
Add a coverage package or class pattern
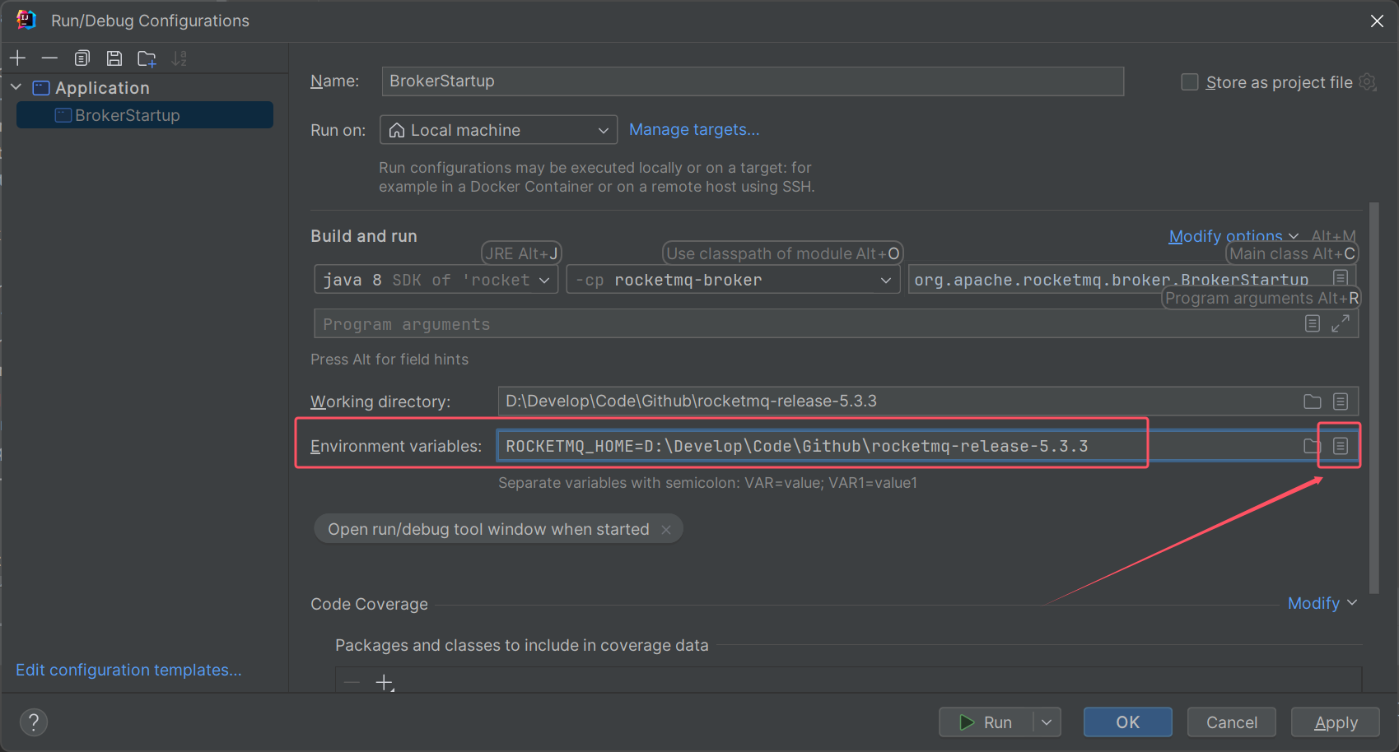tap(385, 683)
